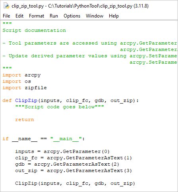The width and height of the screenshot is (178, 192).
Task: Open the Options menu
Action: pos(72,16)
